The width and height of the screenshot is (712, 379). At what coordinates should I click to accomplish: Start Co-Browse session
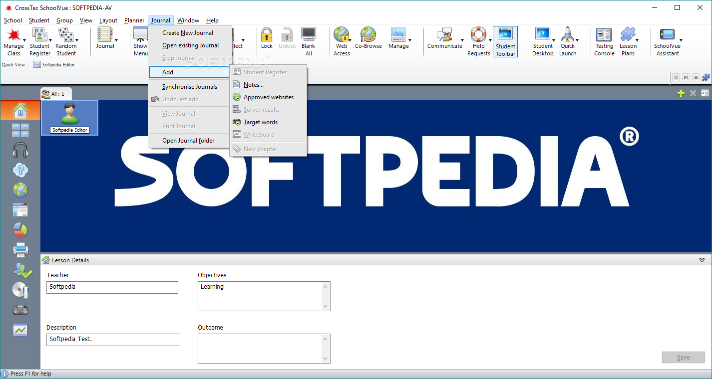[x=368, y=38]
